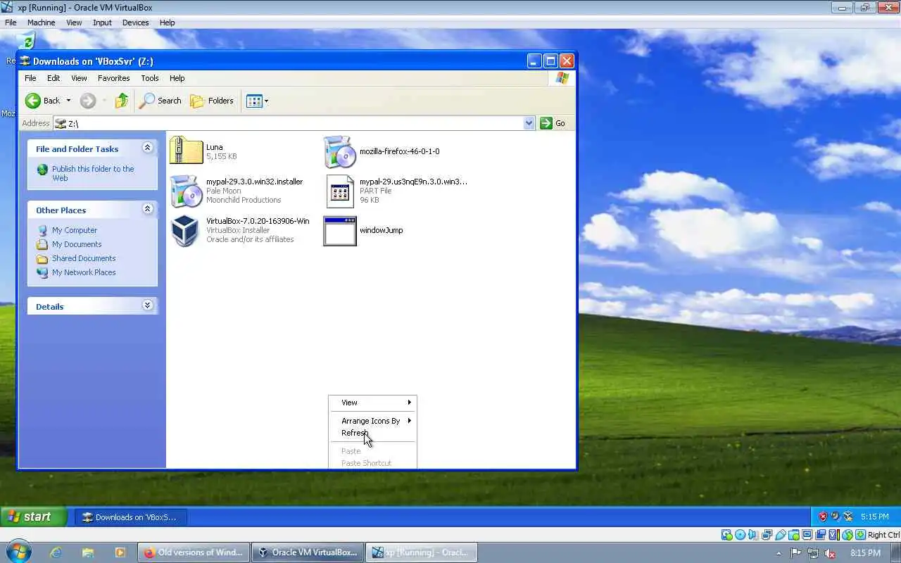Click the XP security alert shield tray icon
This screenshot has height=563, width=901.
tap(824, 516)
